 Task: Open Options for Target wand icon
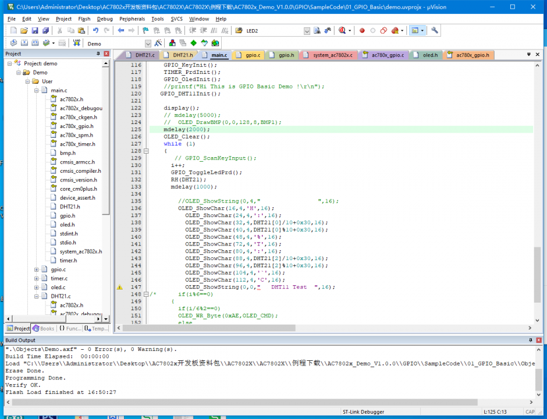click(158, 43)
